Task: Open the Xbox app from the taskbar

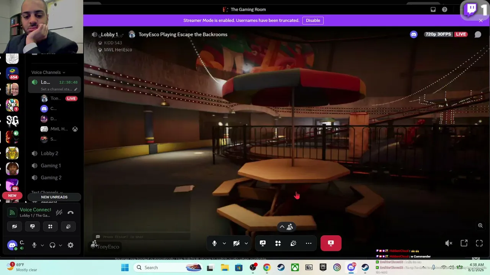Action: tap(295, 267)
